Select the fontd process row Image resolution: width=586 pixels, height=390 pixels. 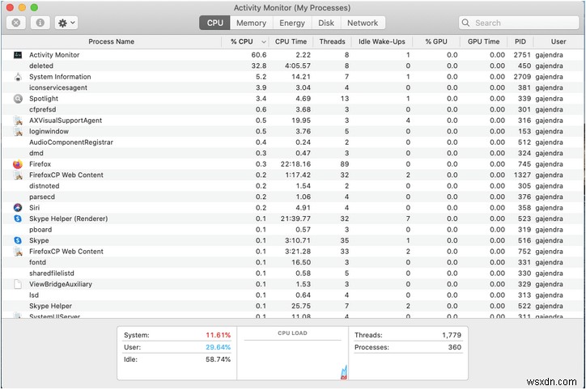(x=293, y=263)
